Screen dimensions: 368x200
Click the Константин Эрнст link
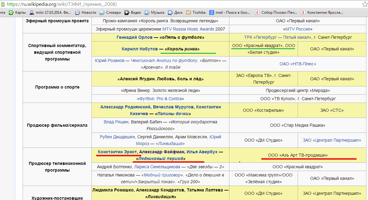click(x=117, y=152)
